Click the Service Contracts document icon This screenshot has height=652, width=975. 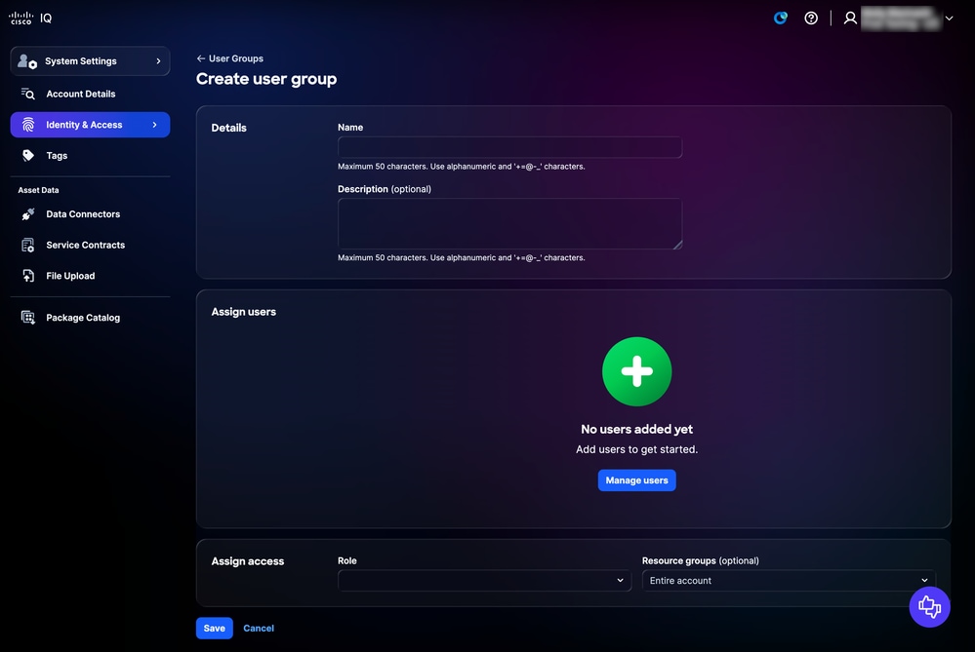tap(28, 246)
